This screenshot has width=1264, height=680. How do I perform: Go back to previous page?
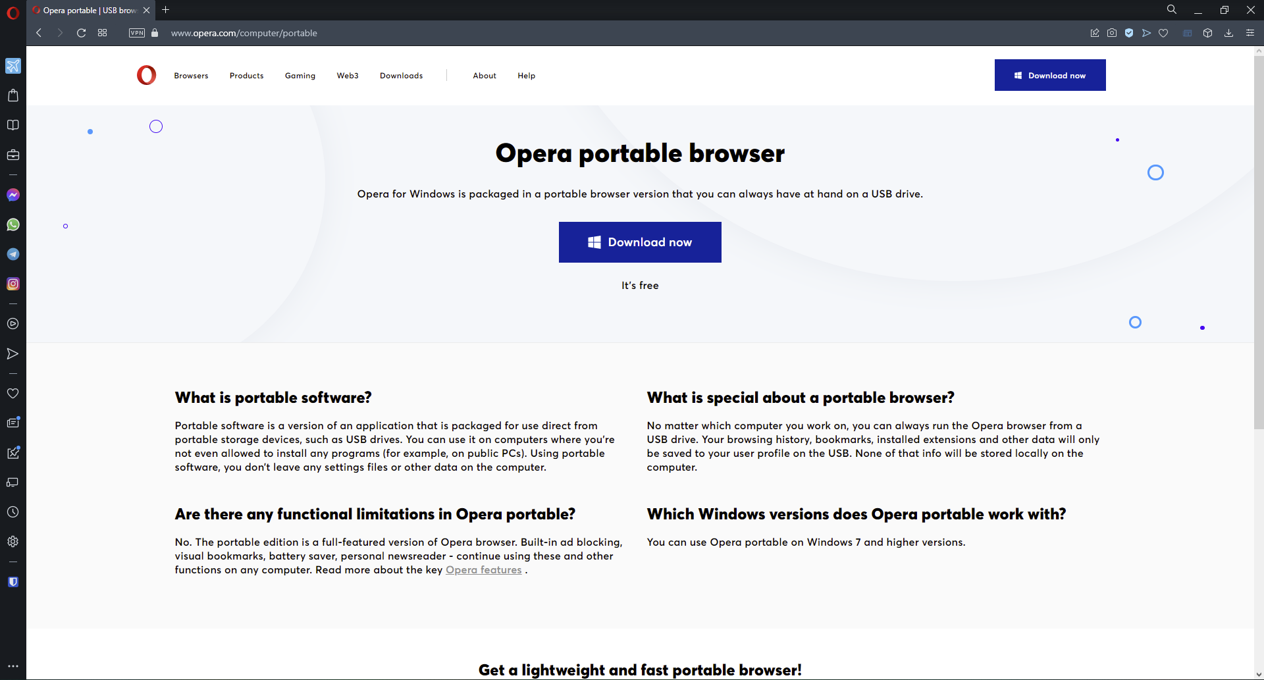39,33
